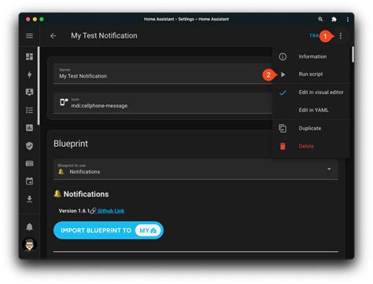This screenshot has width=373, height=284.
Task: Open the Energy lightning bolt icon
Action: [x=29, y=75]
